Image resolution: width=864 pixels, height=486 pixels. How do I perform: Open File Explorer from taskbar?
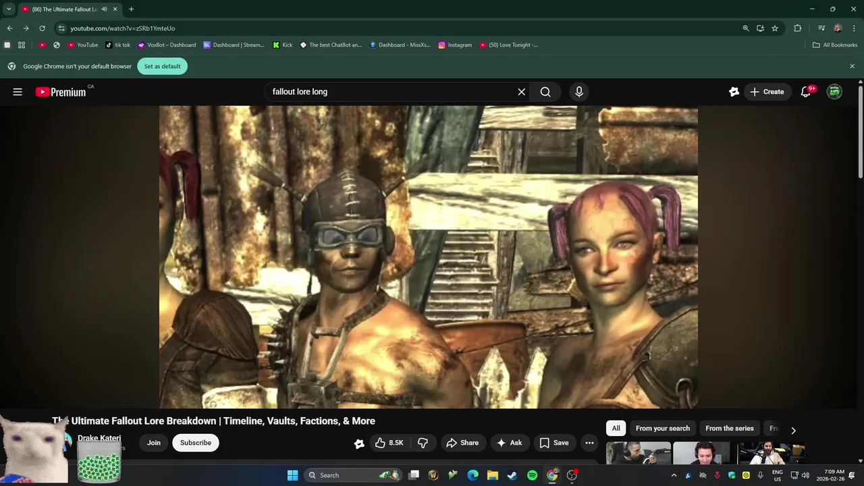tap(493, 475)
